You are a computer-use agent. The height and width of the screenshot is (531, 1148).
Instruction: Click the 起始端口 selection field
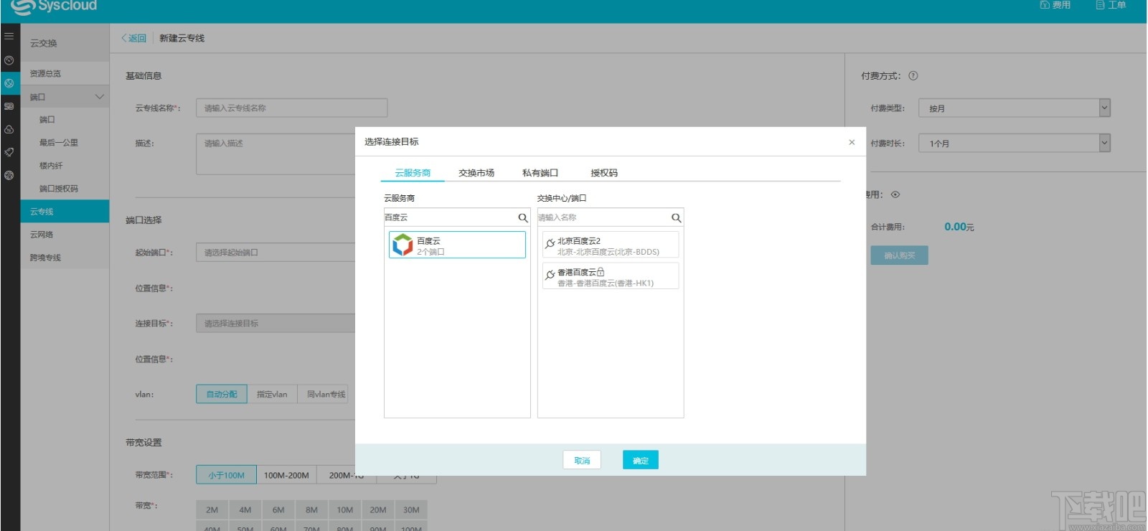(276, 253)
